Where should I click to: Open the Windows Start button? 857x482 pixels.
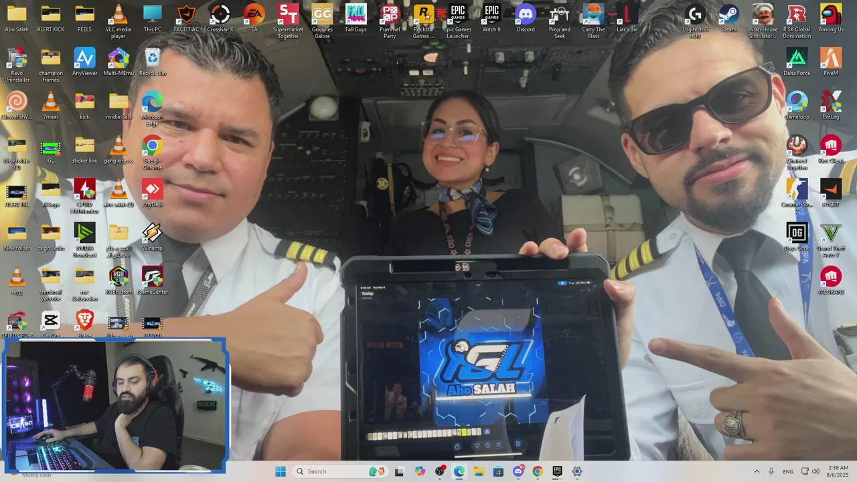click(x=281, y=471)
